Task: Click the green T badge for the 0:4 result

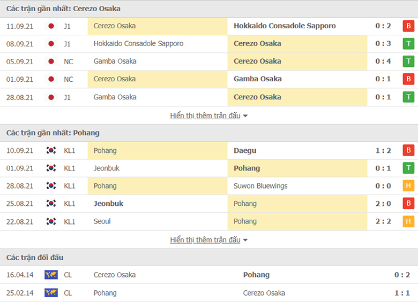Action: coord(408,61)
